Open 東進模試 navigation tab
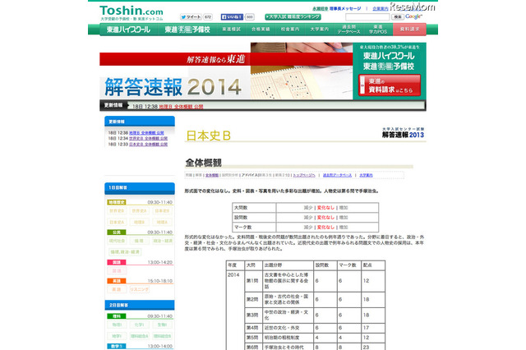The height and width of the screenshot is (350, 526). tap(231, 30)
